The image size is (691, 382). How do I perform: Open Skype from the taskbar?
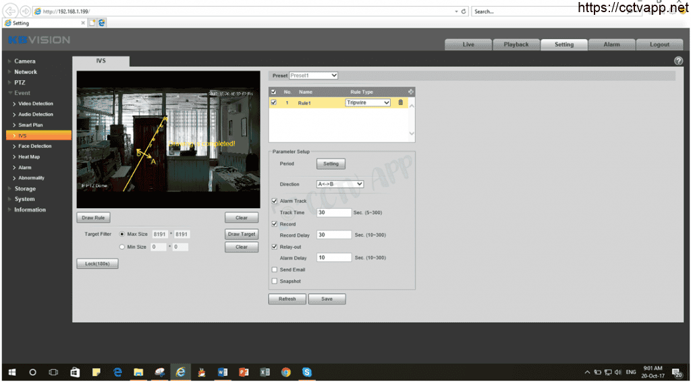[307, 372]
